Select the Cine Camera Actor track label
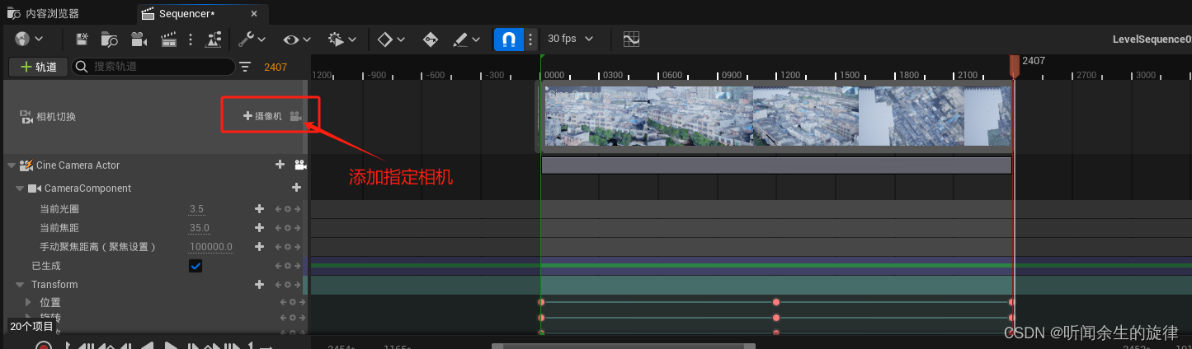The height and width of the screenshot is (349, 1192). click(78, 165)
